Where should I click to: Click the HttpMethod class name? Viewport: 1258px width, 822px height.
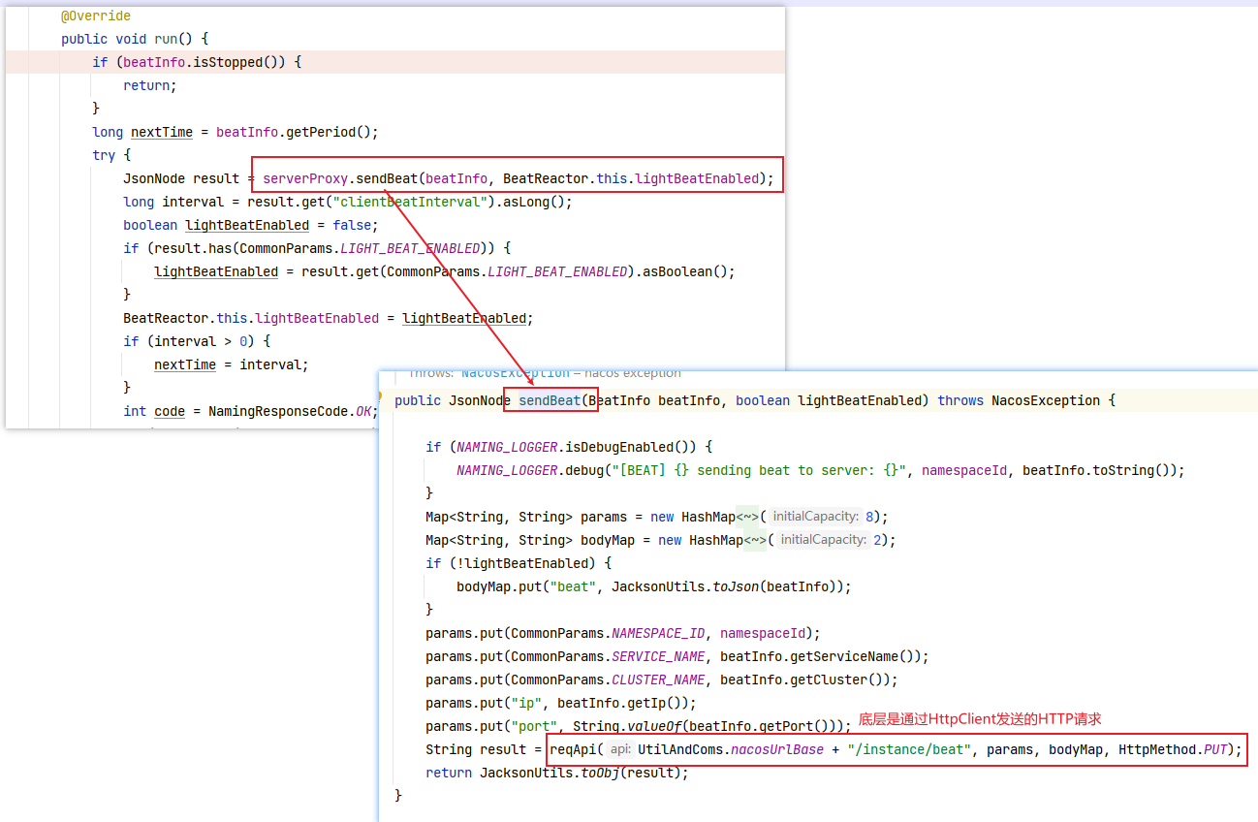point(1157,749)
